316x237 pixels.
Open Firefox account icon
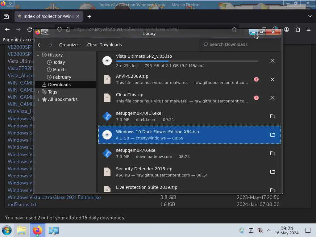coord(286,30)
